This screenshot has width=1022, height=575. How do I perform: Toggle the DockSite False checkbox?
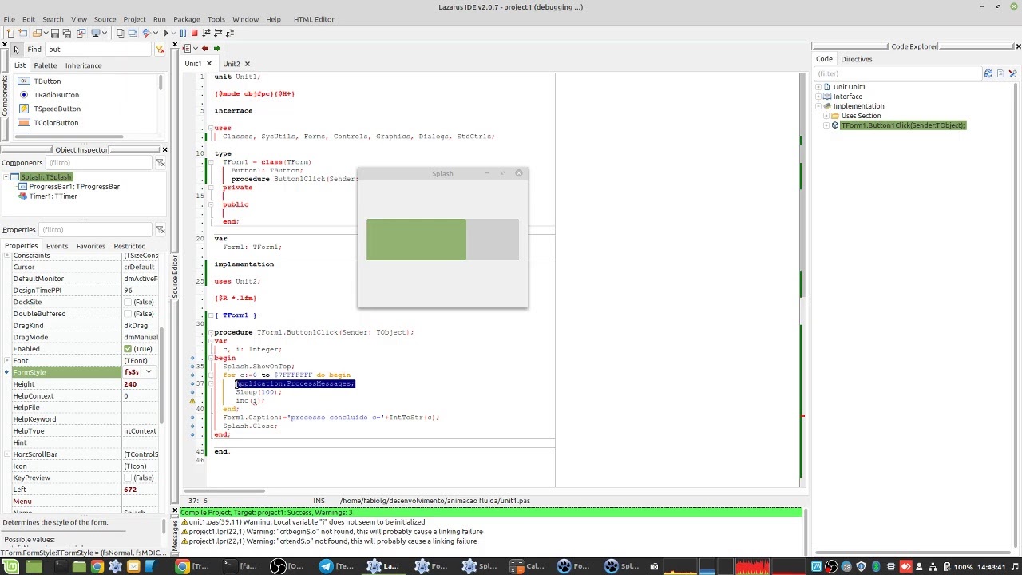point(128,302)
